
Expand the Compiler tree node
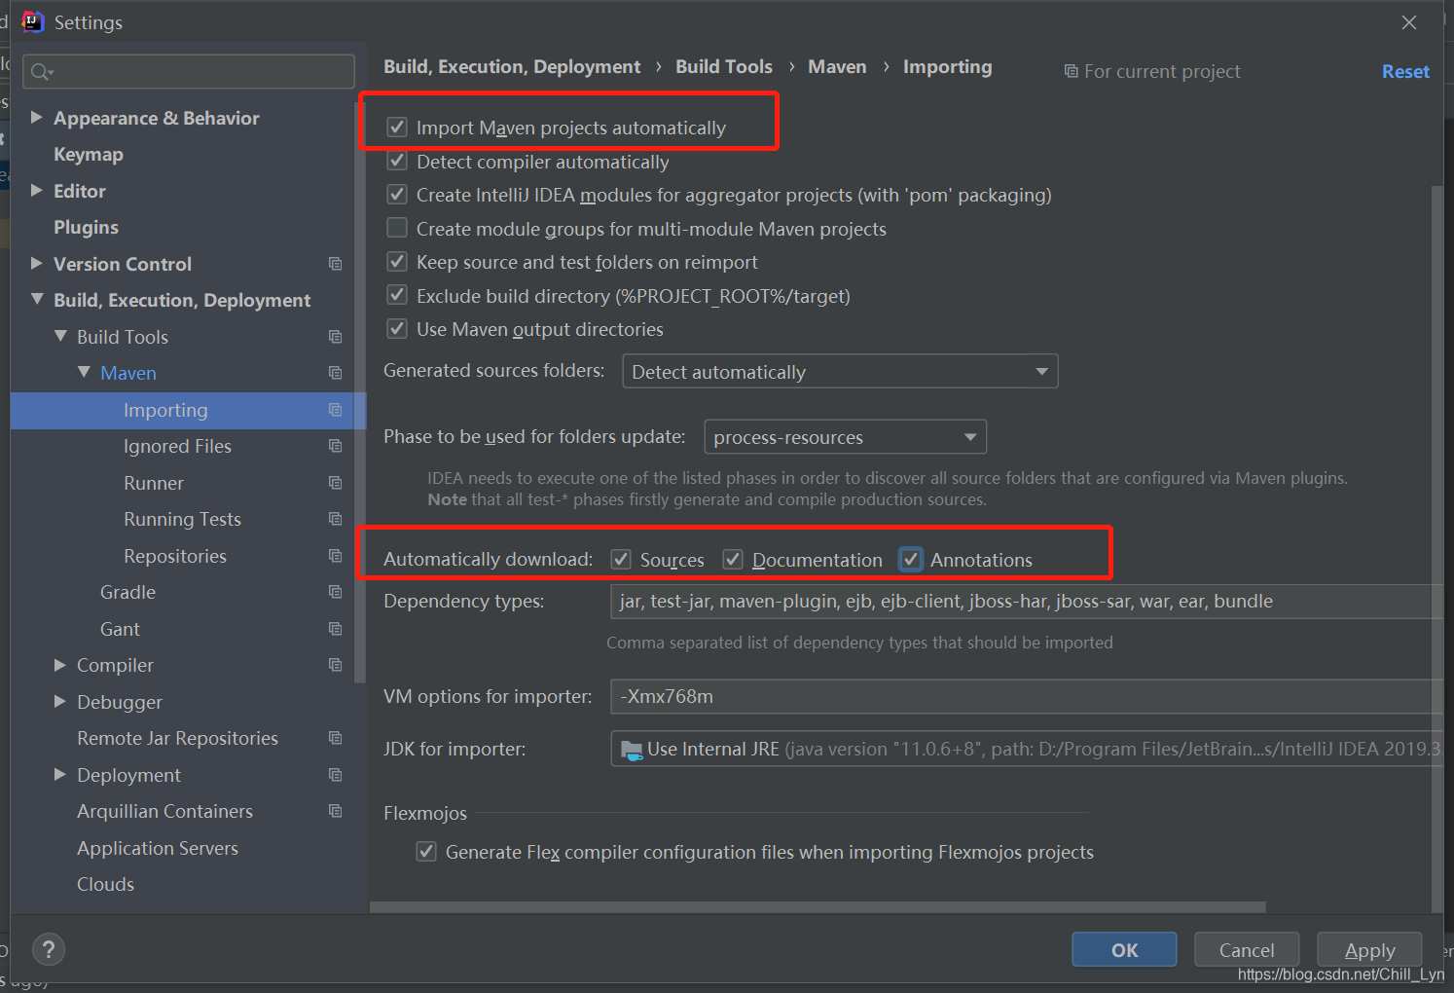(60, 665)
